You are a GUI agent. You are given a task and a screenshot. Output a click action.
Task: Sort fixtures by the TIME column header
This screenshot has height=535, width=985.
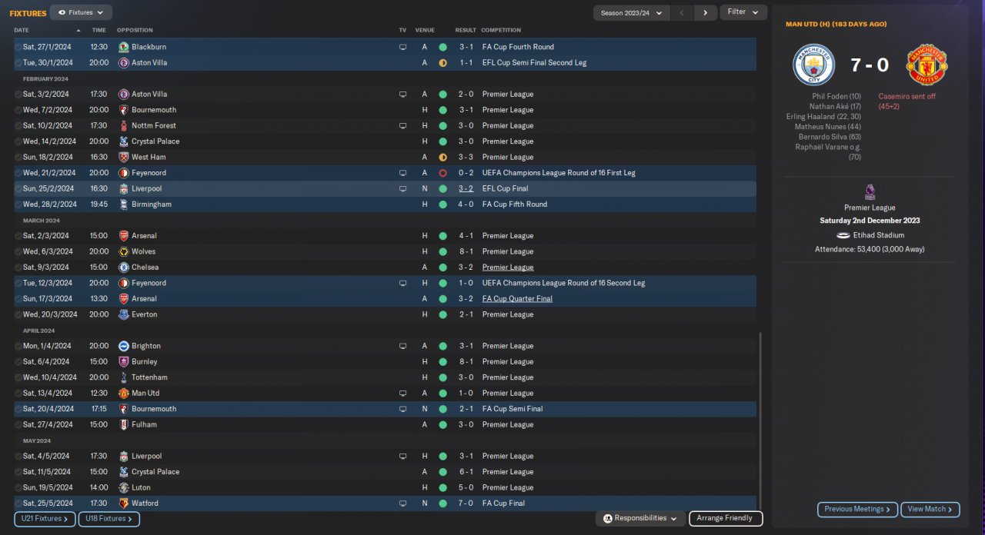99,30
